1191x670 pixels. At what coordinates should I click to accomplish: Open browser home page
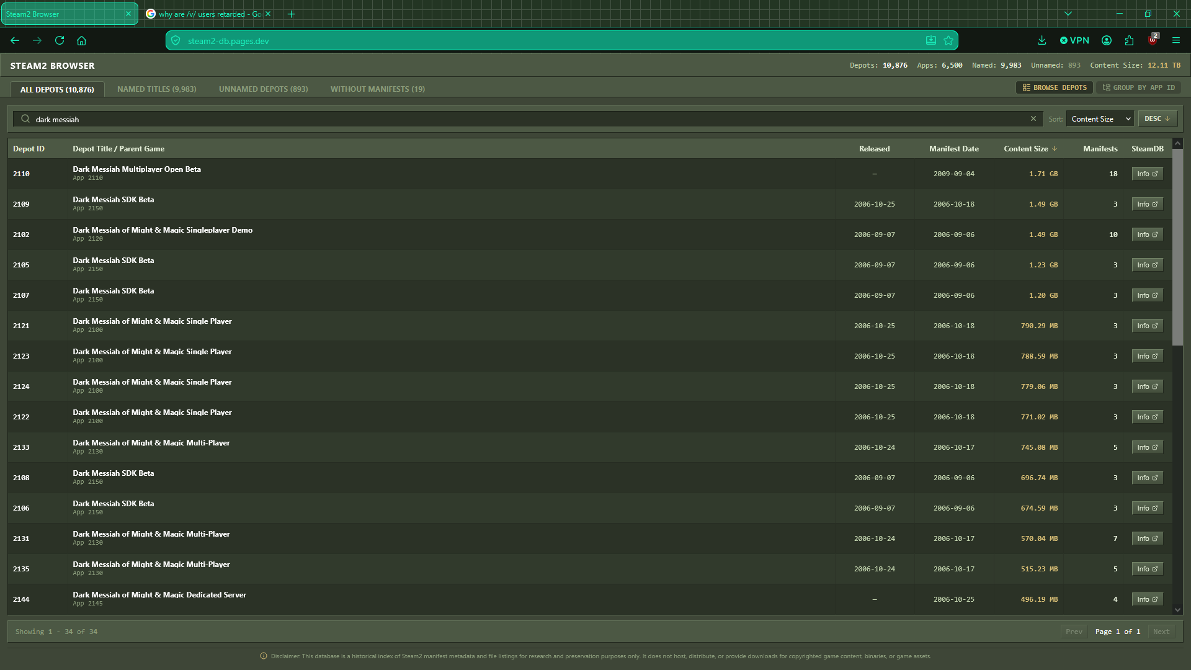click(x=81, y=41)
